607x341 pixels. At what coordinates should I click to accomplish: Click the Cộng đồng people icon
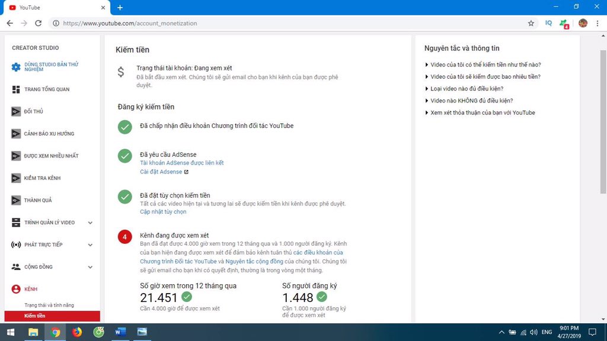[16, 267]
